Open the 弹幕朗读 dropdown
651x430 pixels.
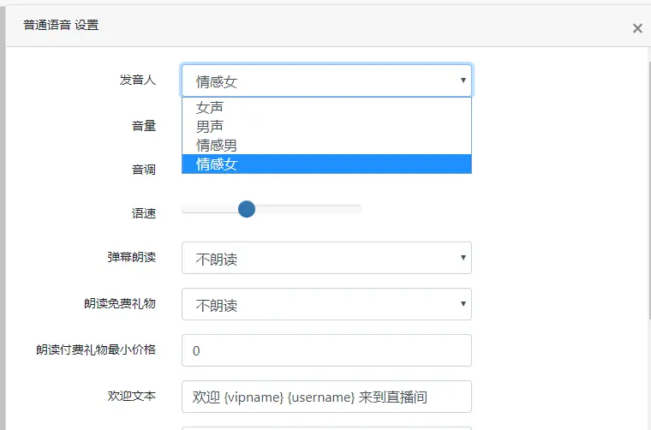[x=326, y=258]
